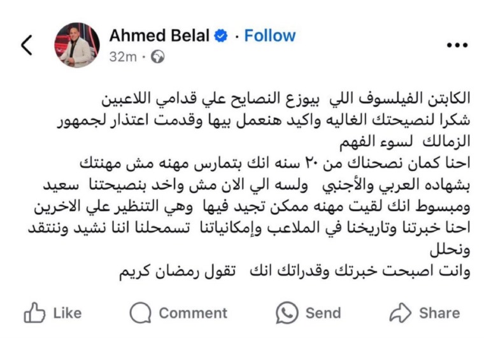Click the thumbs-up Like icon
Image resolution: width=484 pixels, height=338 pixels.
pyautogui.click(x=34, y=312)
